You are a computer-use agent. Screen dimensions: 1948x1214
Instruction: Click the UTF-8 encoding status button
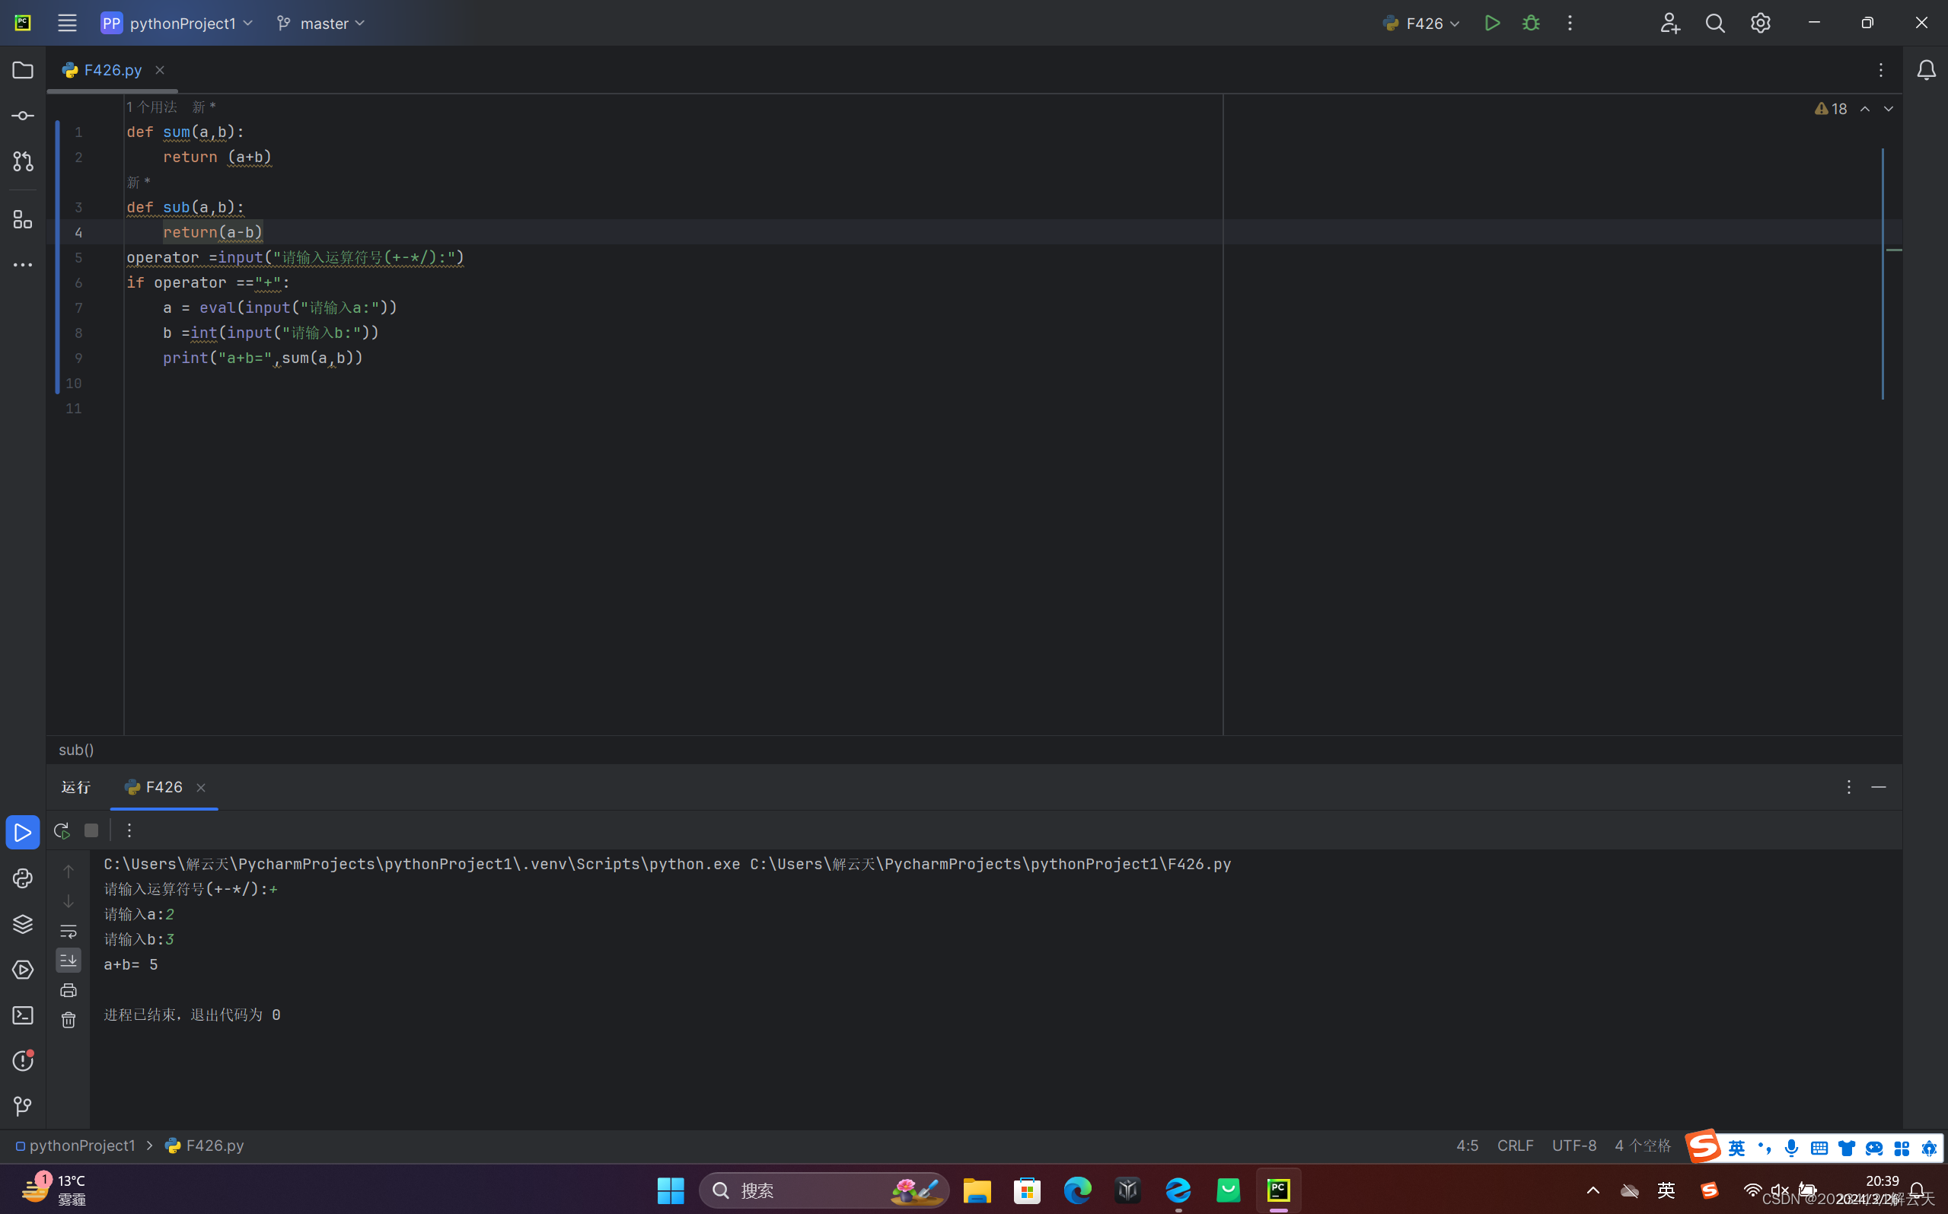pyautogui.click(x=1573, y=1145)
